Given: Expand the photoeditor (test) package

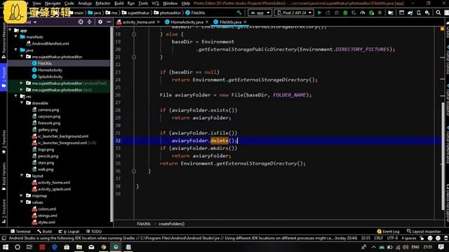Looking at the screenshot, I should click(22, 90).
